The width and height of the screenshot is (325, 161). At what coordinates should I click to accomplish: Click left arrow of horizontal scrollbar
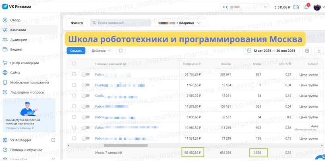[69, 145]
